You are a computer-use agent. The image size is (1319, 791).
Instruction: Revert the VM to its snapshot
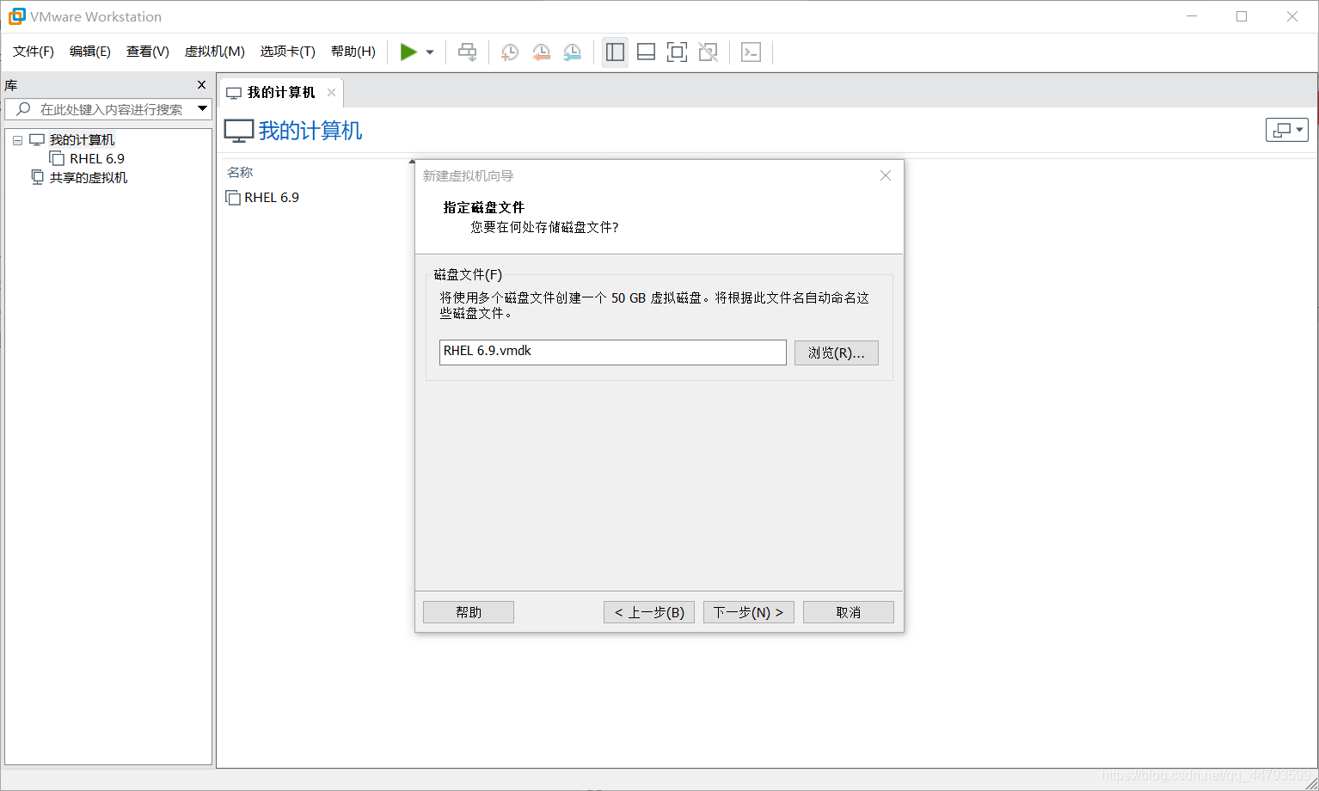coord(541,52)
